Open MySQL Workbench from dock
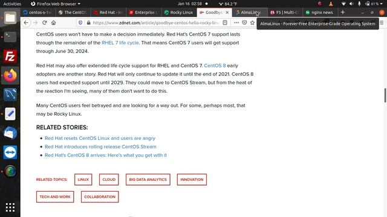The height and width of the screenshot is (217, 387). 10,95
